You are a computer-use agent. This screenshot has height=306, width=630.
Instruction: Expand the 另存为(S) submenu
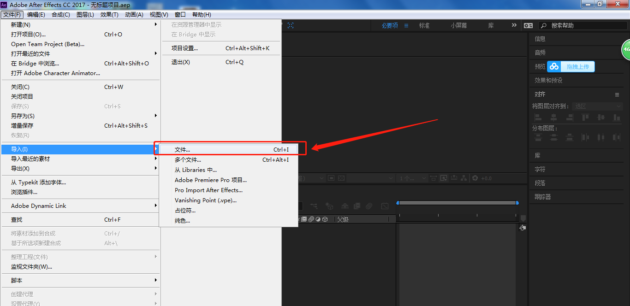[x=80, y=116]
